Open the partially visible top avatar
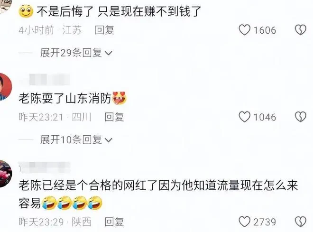 coord(5,6)
